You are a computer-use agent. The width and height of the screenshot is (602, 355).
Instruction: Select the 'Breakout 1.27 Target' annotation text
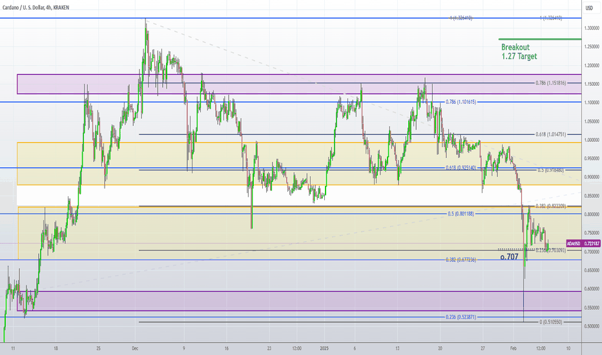(x=519, y=52)
